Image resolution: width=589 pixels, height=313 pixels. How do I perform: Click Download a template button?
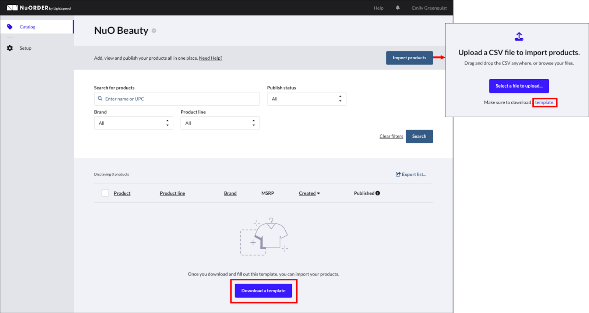(264, 291)
